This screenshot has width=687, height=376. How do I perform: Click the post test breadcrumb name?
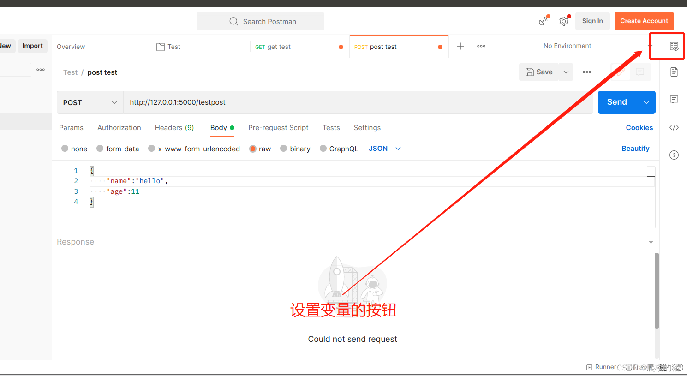click(x=102, y=72)
